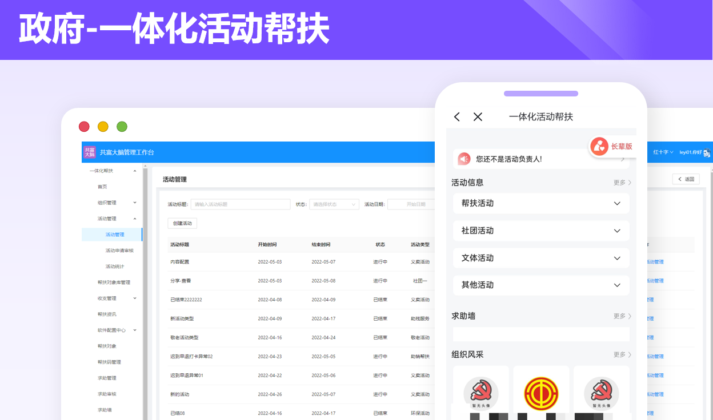Open 帮扶对象库管理 in the sidebar
This screenshot has width=713, height=420.
coord(114,282)
